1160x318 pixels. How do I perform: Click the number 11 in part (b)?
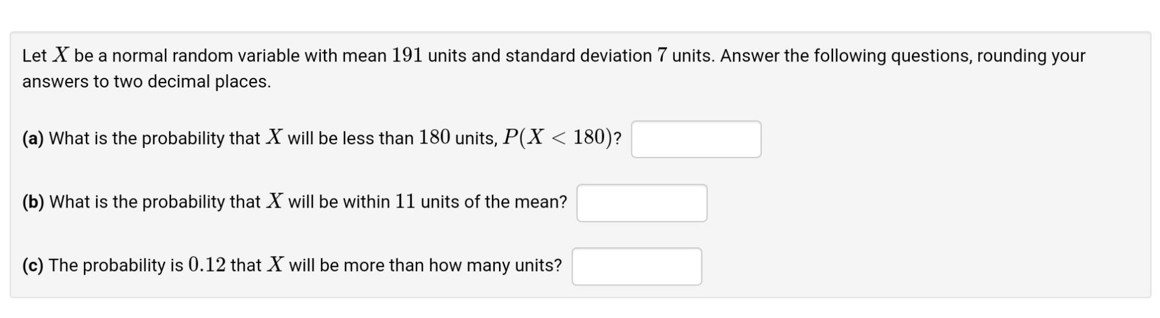pos(405,202)
